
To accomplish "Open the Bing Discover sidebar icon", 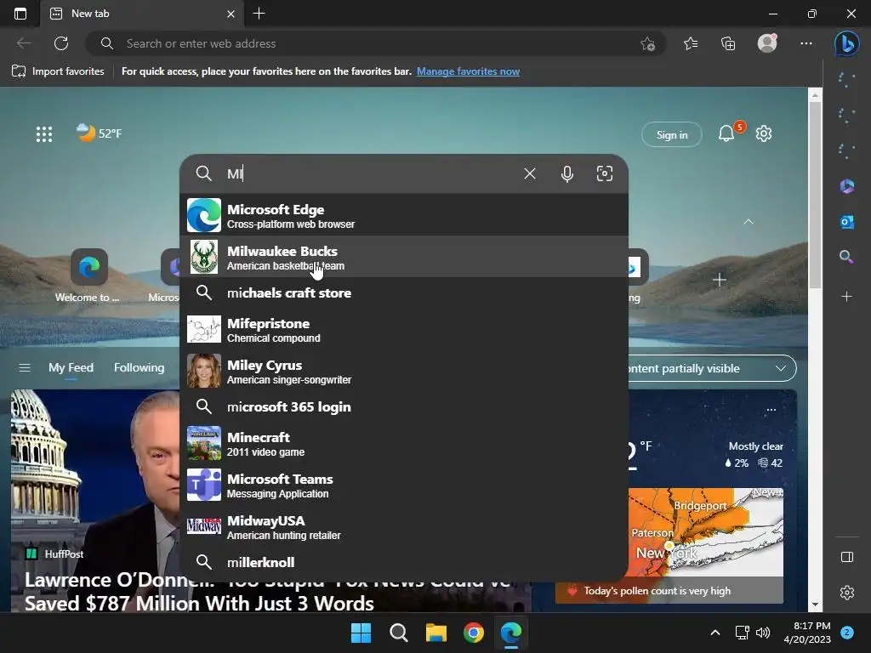I will tap(846, 43).
